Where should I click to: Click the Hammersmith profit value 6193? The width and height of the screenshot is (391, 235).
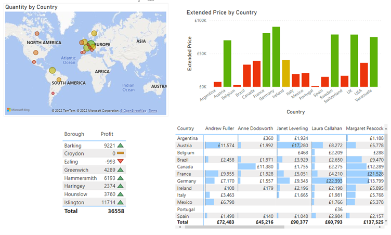tap(110, 178)
